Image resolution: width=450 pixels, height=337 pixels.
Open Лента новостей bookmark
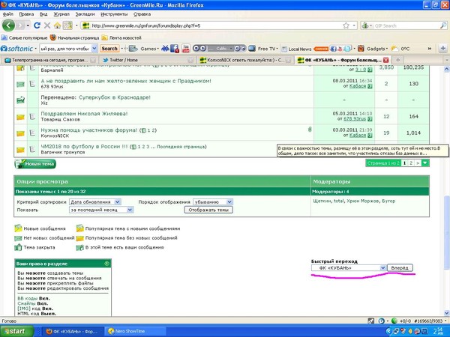pyautogui.click(x=121, y=38)
